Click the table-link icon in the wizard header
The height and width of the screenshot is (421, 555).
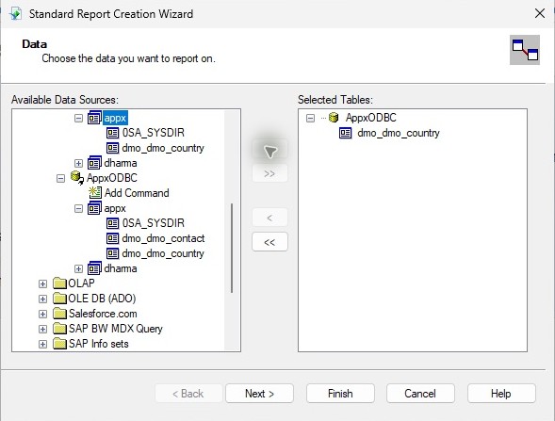pos(525,50)
